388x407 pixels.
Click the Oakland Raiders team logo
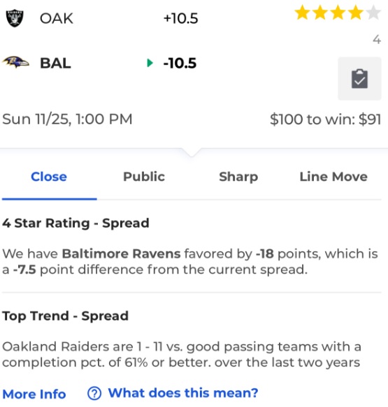[x=15, y=18]
